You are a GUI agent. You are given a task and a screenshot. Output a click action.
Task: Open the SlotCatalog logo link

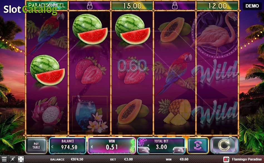click(30, 9)
